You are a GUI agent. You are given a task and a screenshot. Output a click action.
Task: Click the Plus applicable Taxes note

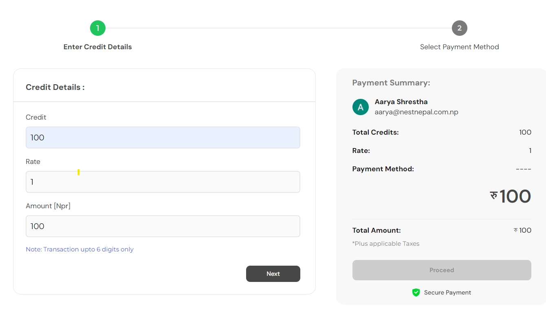(x=386, y=244)
